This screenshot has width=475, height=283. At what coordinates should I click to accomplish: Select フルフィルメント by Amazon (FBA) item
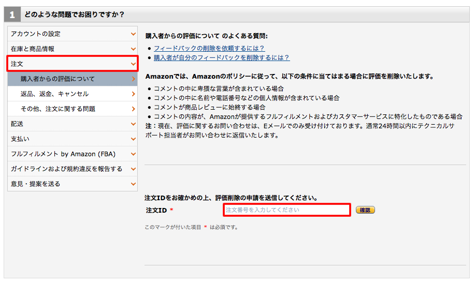[x=73, y=154]
